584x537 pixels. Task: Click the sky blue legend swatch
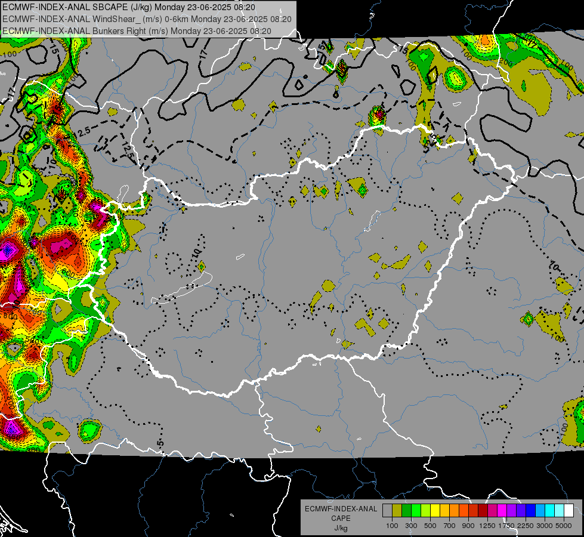[x=540, y=511]
